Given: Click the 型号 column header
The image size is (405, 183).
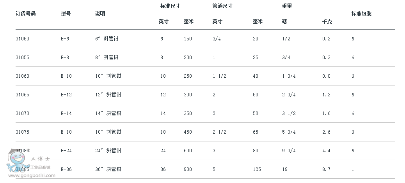Looking at the screenshot, I should pos(66,14).
